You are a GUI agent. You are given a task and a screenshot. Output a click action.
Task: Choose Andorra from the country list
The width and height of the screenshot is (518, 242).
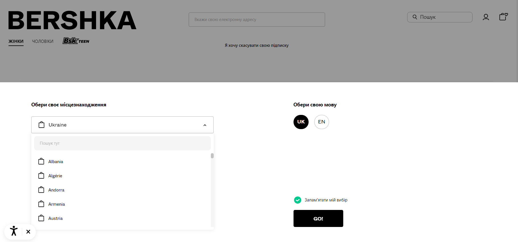point(56,190)
